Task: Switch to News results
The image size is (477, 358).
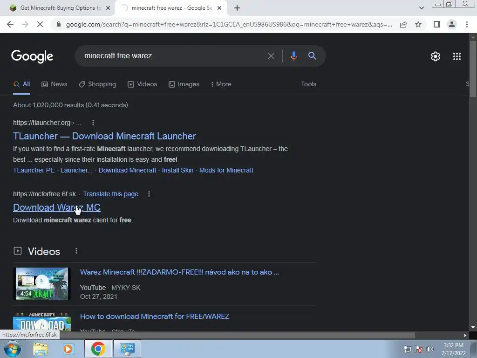Action: [x=54, y=84]
